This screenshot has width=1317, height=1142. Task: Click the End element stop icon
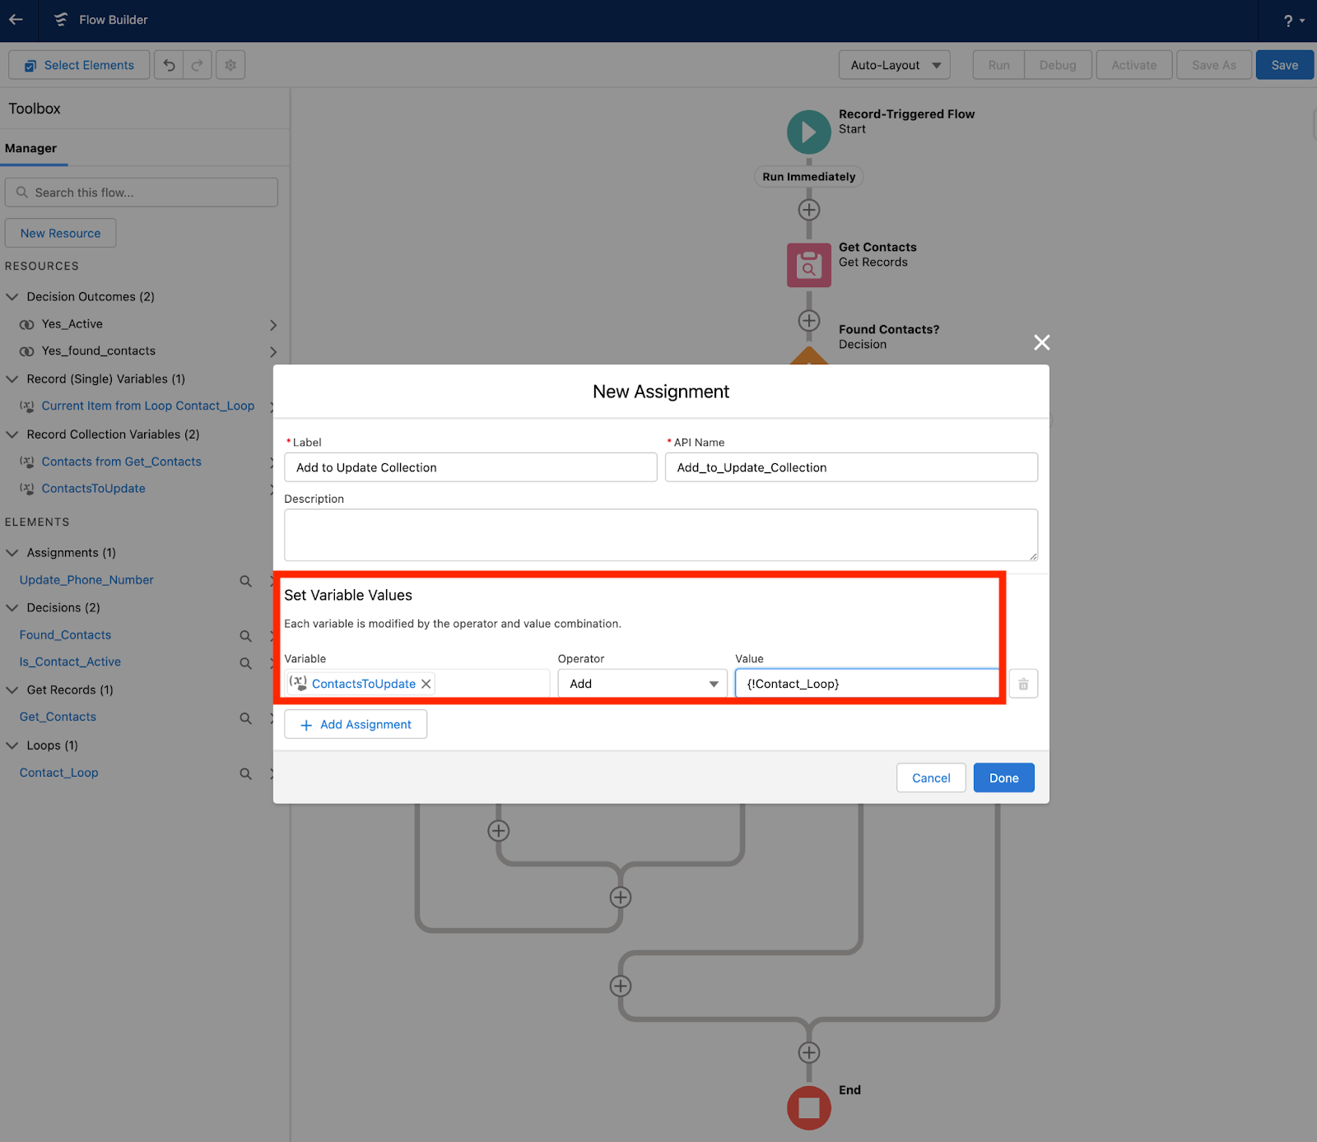point(808,1107)
